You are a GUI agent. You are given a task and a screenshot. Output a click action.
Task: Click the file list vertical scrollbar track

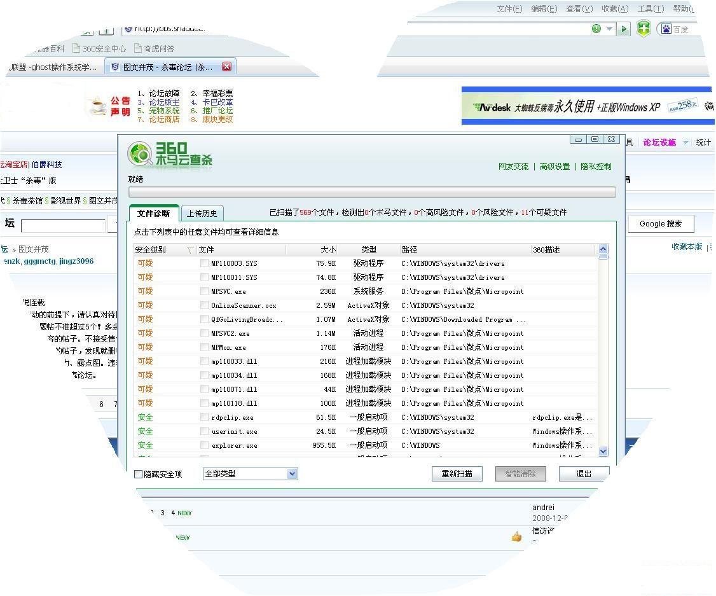click(603, 350)
